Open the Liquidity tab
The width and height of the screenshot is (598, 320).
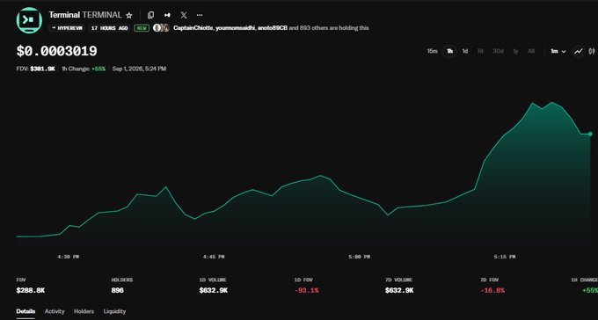pos(114,311)
